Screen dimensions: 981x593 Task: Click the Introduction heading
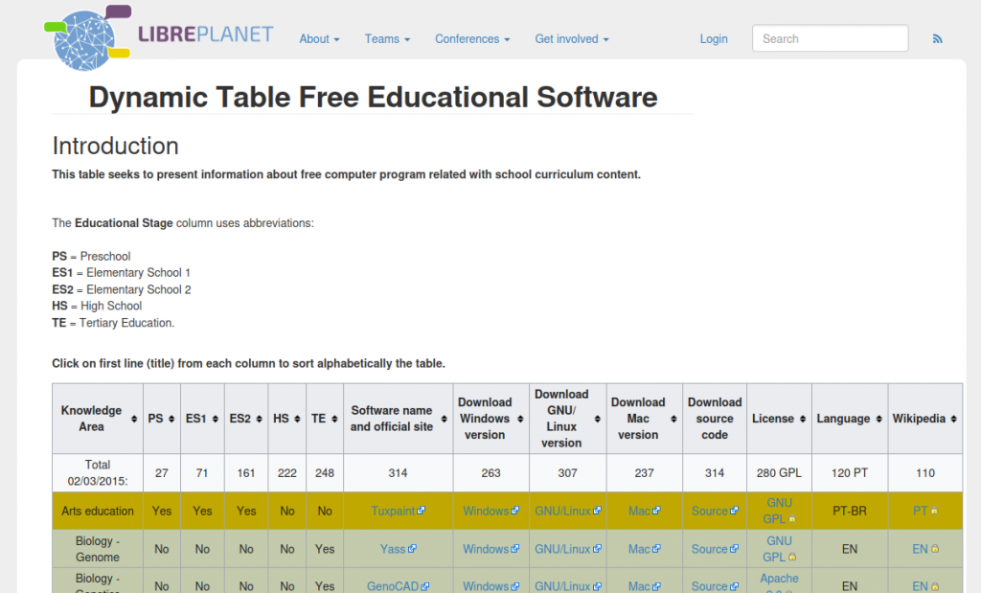[116, 146]
